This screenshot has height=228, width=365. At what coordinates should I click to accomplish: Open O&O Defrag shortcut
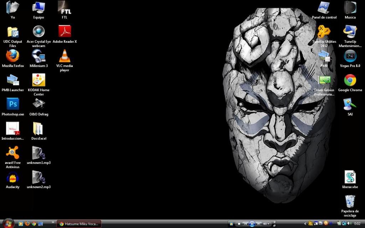[x=38, y=107]
